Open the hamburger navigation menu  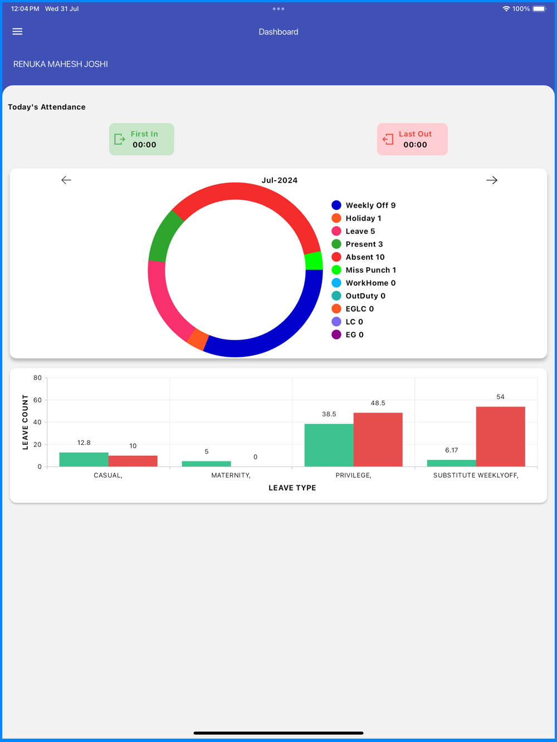[17, 32]
